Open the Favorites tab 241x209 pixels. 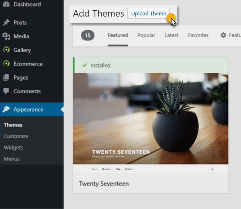(x=198, y=35)
